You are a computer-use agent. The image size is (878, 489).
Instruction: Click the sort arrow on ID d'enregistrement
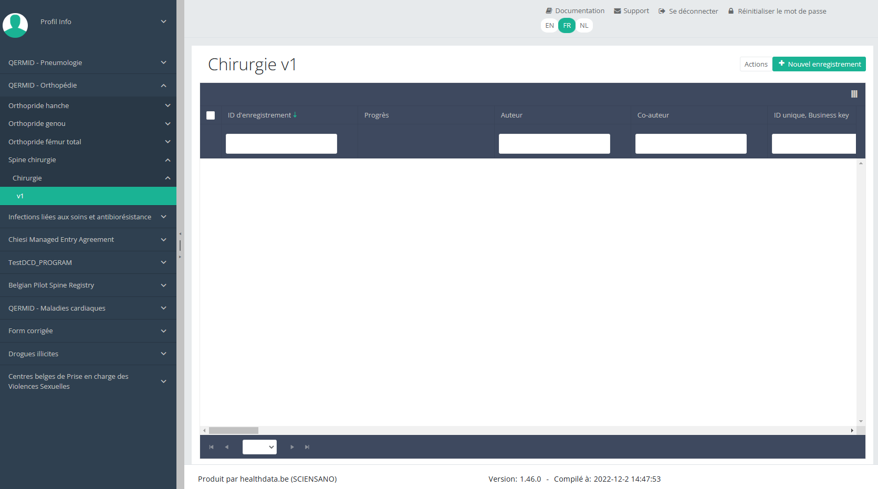click(295, 115)
